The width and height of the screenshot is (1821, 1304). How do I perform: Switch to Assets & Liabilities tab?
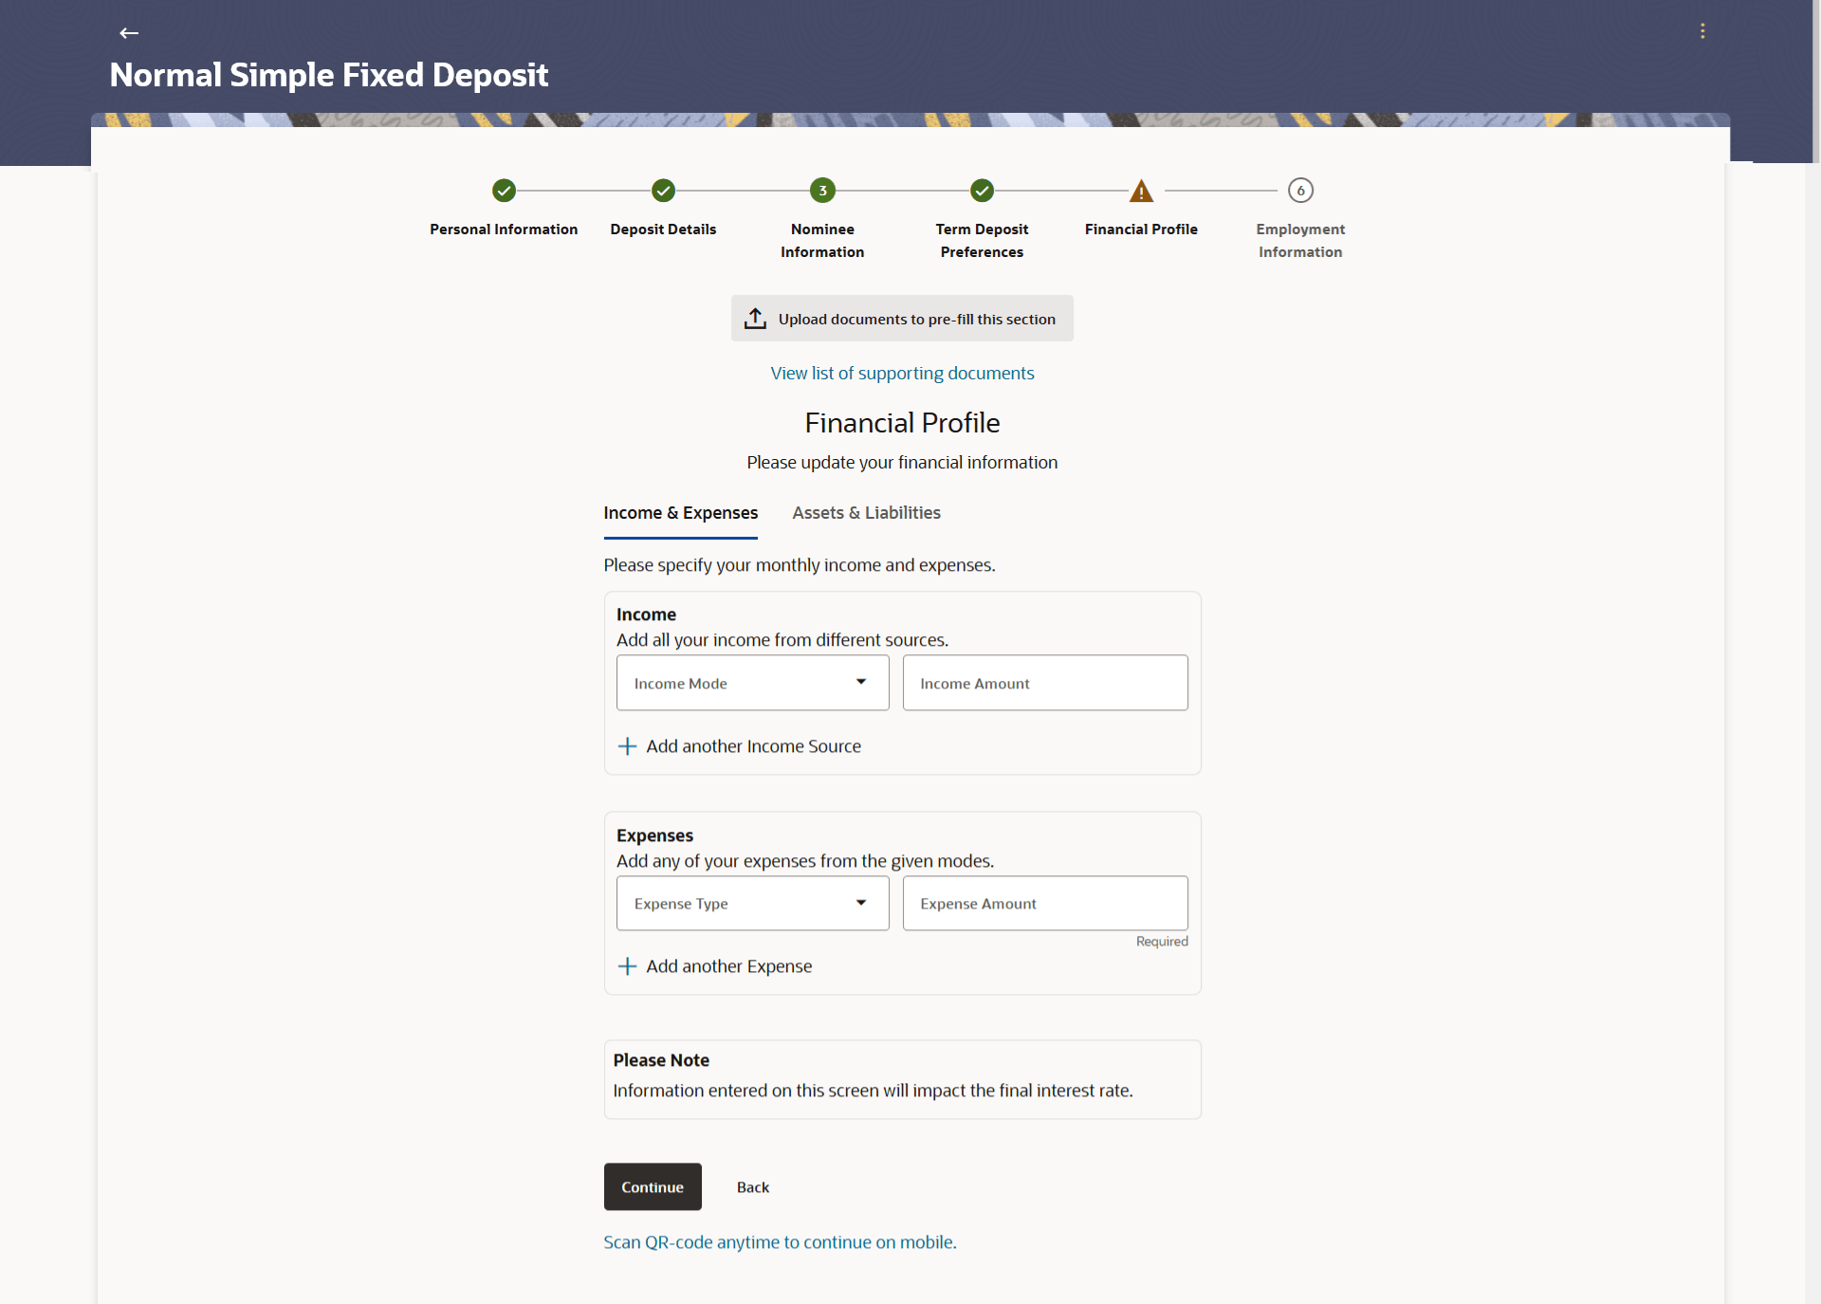click(866, 513)
